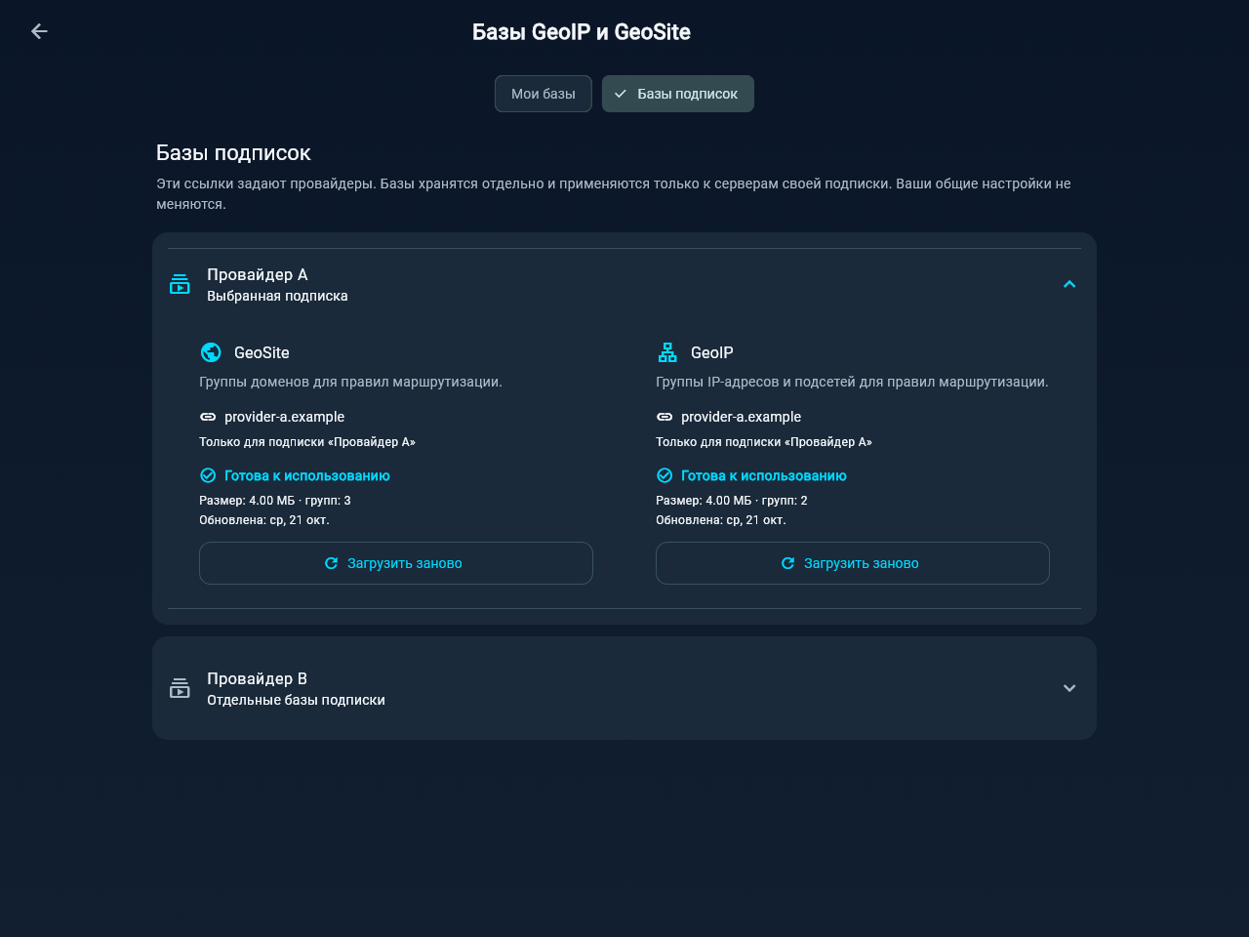Click the GeoIP network icon
This screenshot has height=937, width=1249.
(x=667, y=352)
